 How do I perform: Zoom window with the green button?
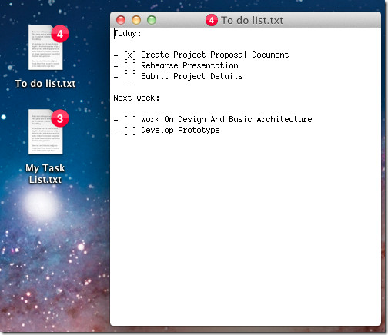point(152,20)
